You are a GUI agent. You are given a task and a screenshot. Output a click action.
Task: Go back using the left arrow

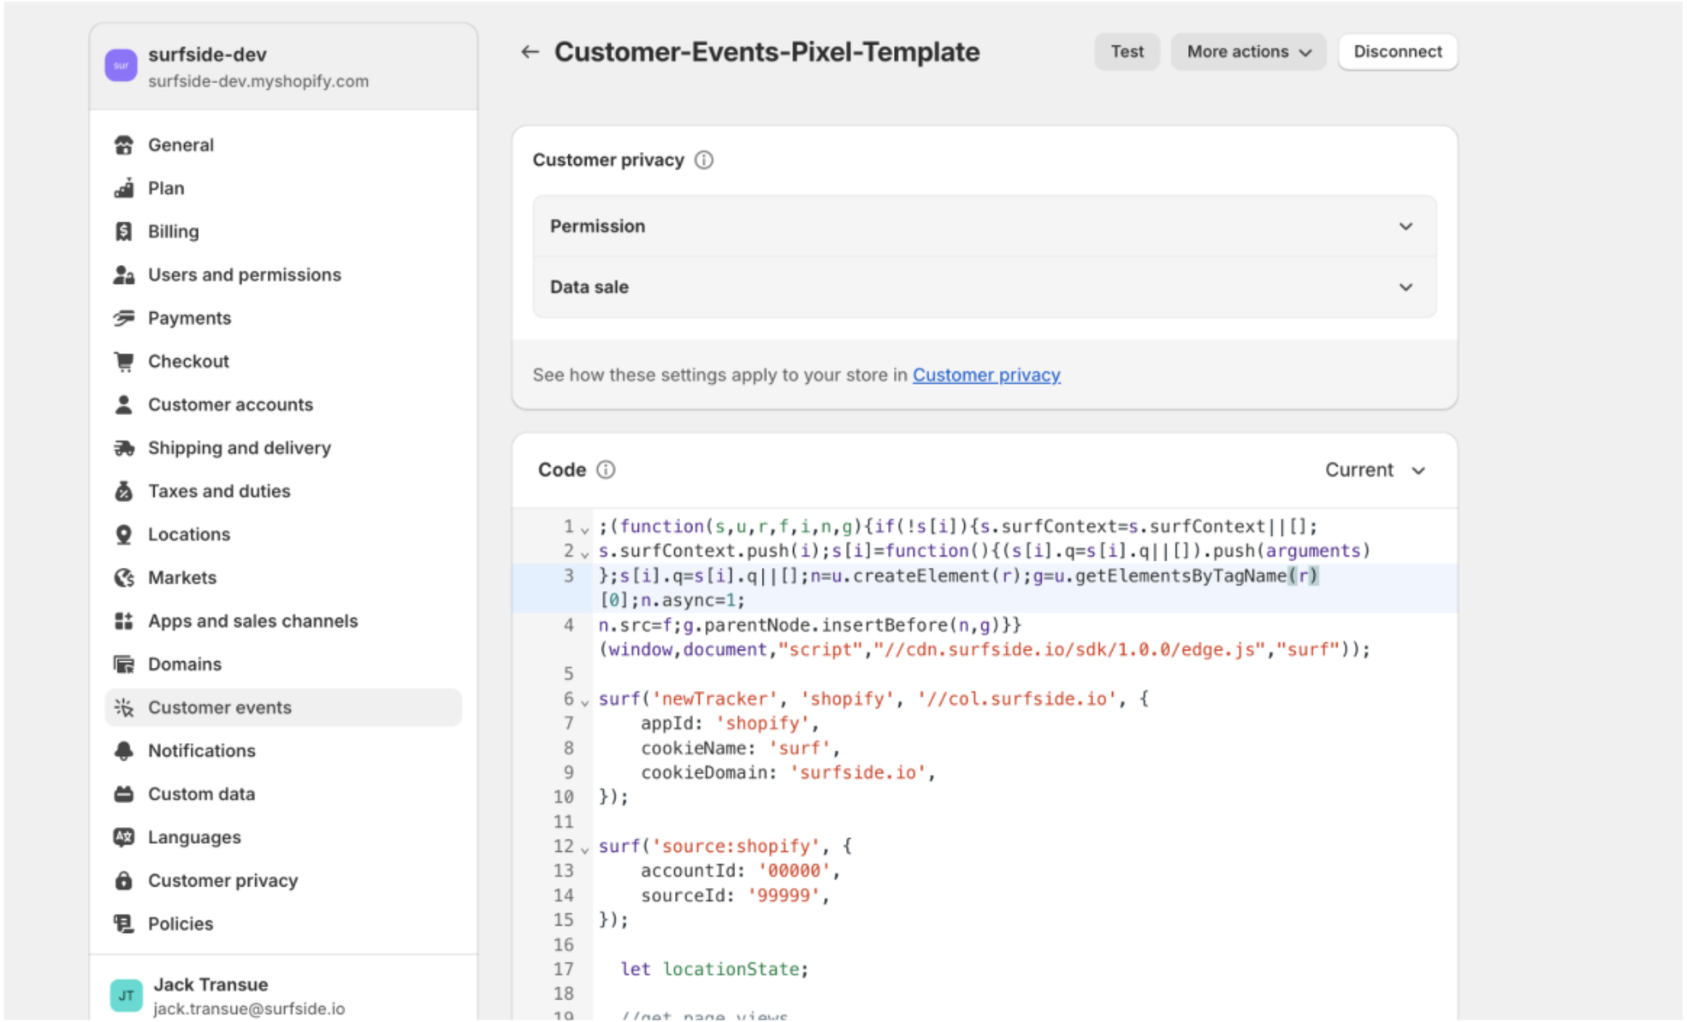point(530,52)
